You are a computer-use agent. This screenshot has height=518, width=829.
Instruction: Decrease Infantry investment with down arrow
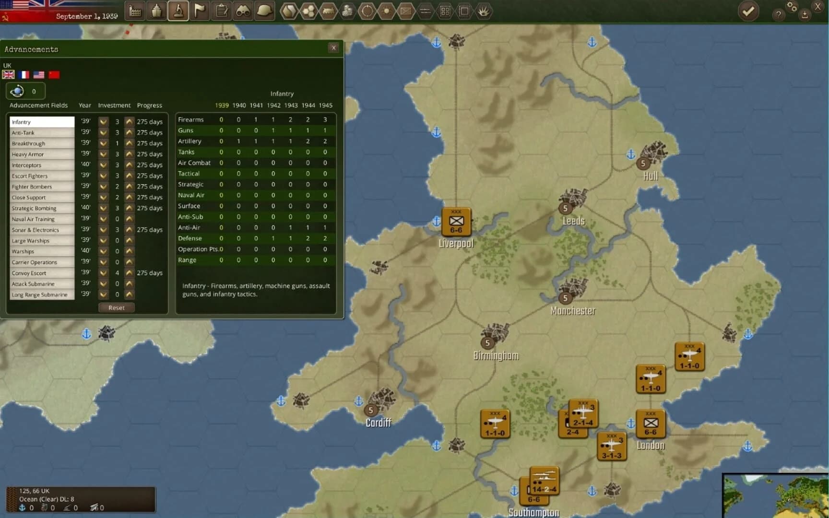[103, 121]
